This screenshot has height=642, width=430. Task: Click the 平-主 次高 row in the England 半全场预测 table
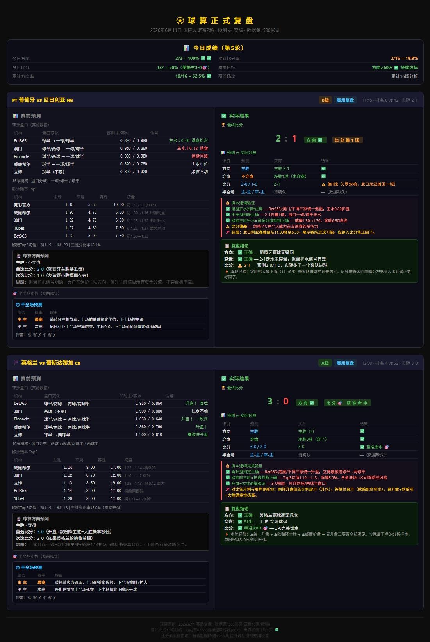pos(111,589)
